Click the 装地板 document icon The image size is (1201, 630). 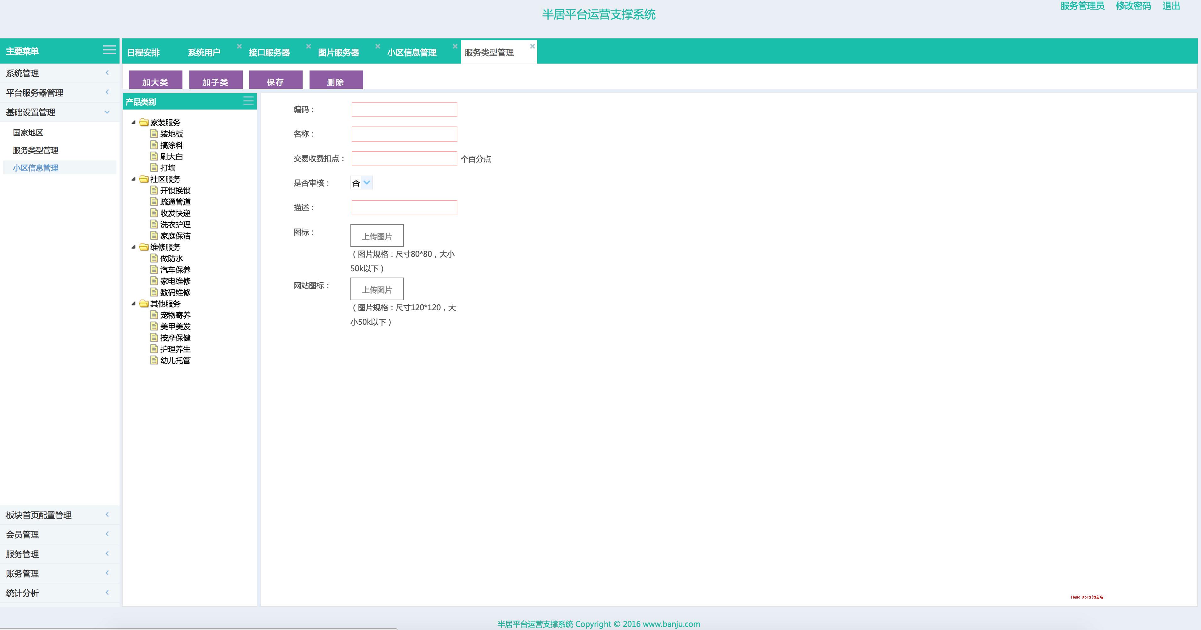pyautogui.click(x=154, y=133)
